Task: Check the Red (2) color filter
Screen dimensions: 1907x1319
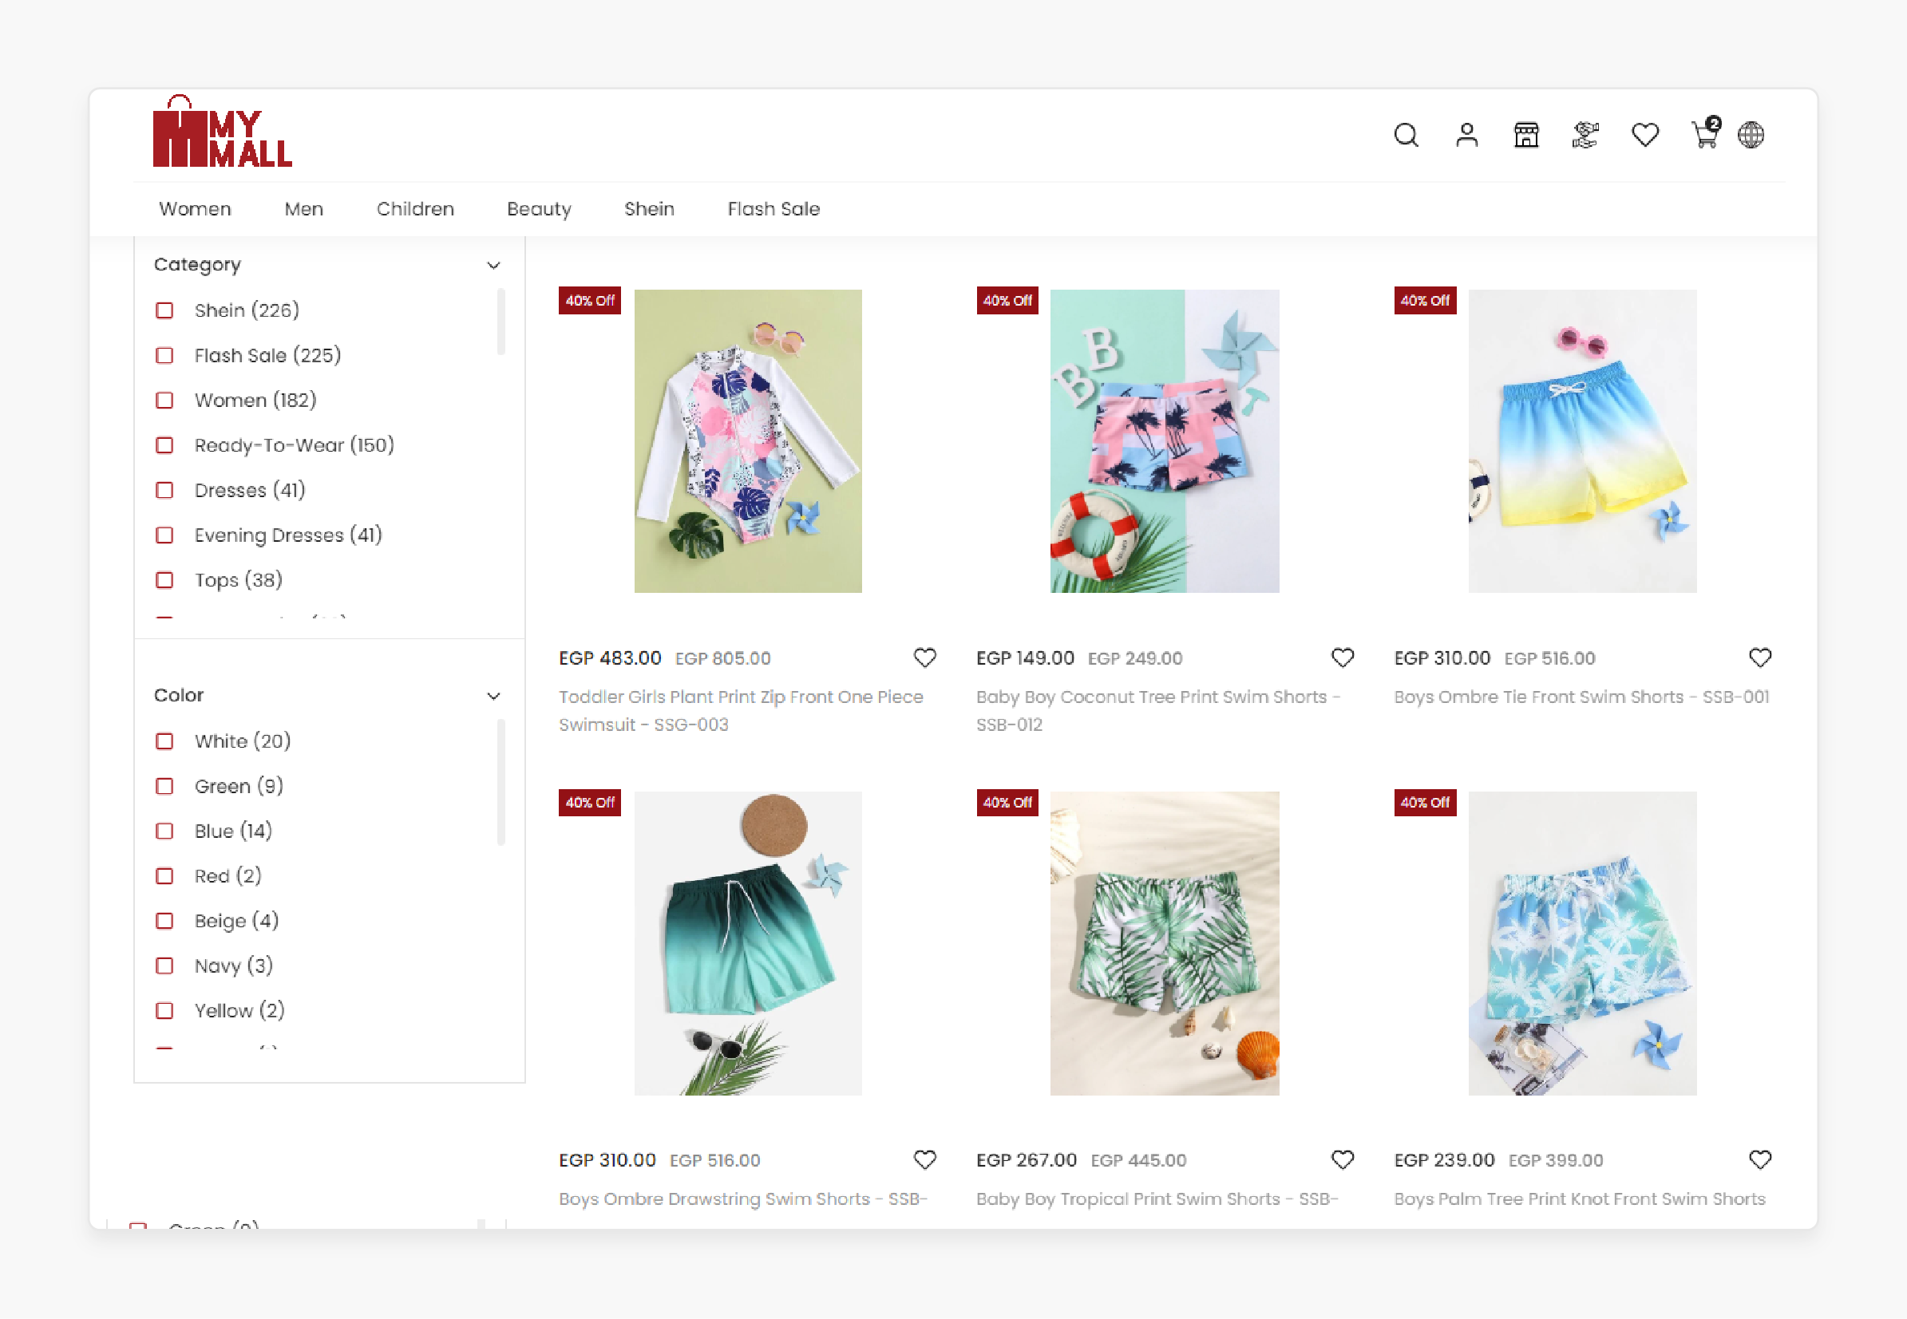Action: pyautogui.click(x=164, y=876)
